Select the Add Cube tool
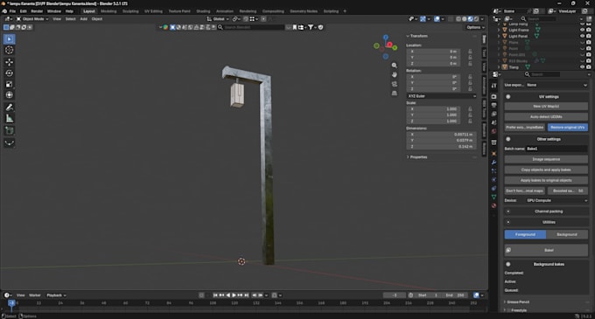 click(x=10, y=131)
